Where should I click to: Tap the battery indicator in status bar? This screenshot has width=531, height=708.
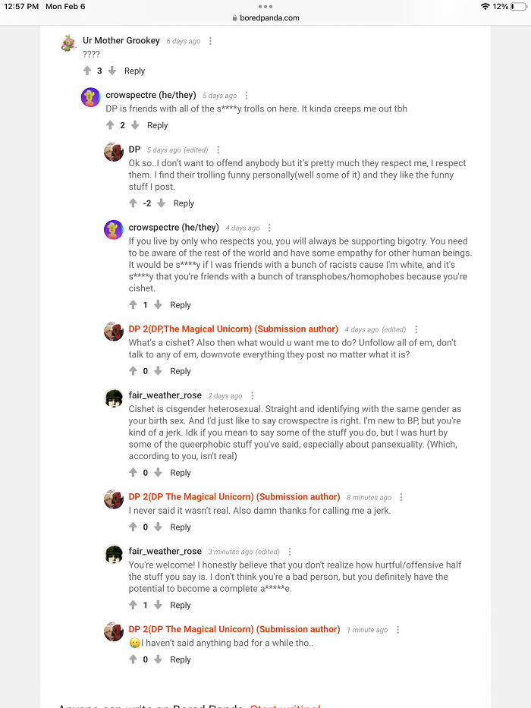pyautogui.click(x=519, y=6)
